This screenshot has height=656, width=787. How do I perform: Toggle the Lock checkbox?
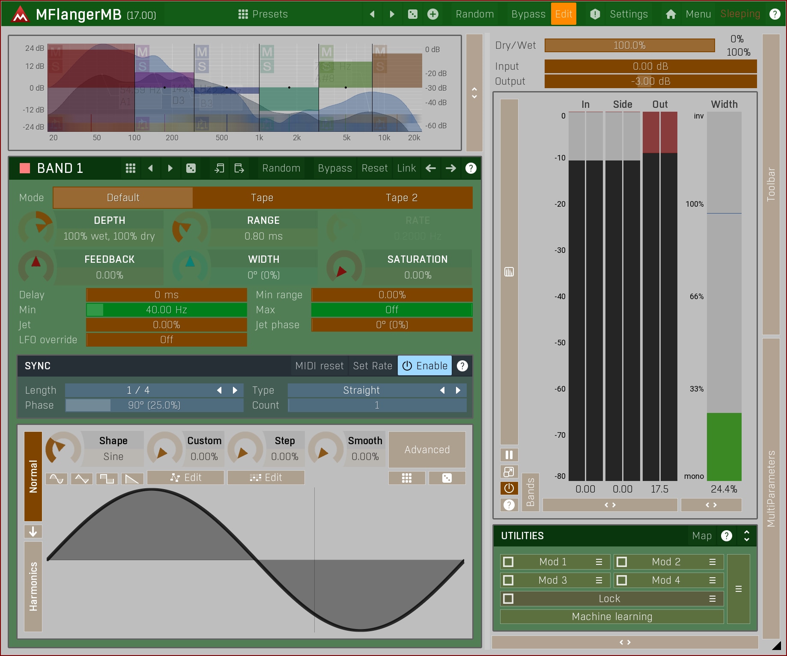point(508,599)
